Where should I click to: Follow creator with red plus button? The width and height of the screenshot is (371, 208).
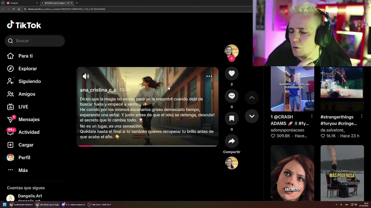click(232, 58)
